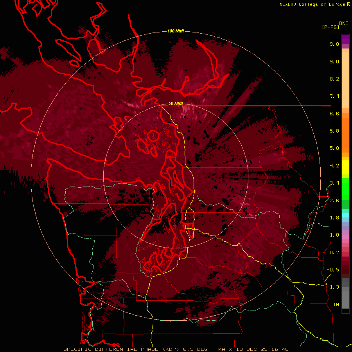Pick the bright green band of the color bar
352x352 pixels.
(345, 189)
